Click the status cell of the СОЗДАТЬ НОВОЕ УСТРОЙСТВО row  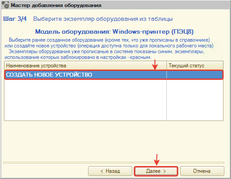pos(195,75)
